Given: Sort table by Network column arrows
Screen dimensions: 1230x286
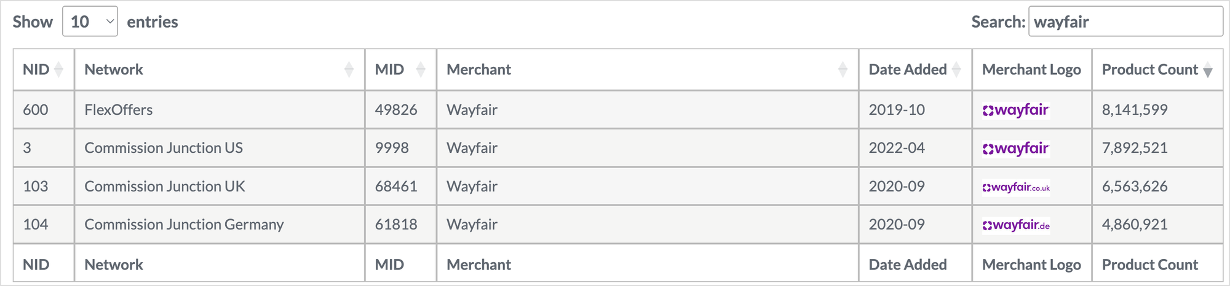Looking at the screenshot, I should [x=349, y=70].
